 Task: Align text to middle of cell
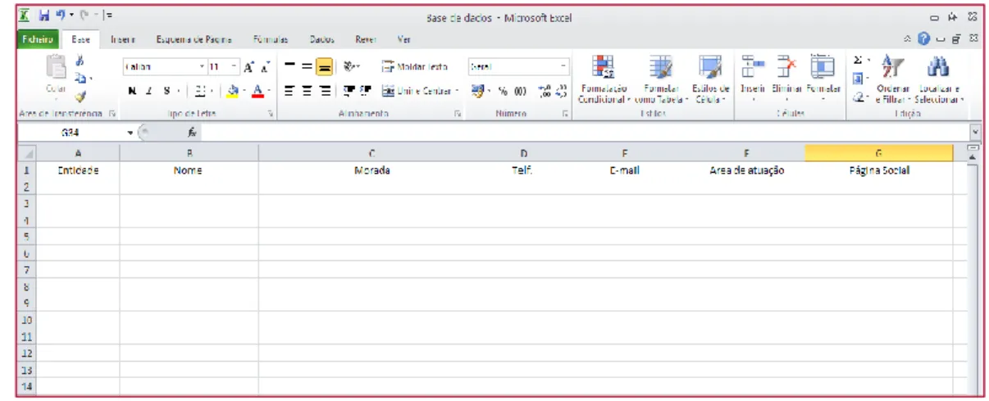308,67
